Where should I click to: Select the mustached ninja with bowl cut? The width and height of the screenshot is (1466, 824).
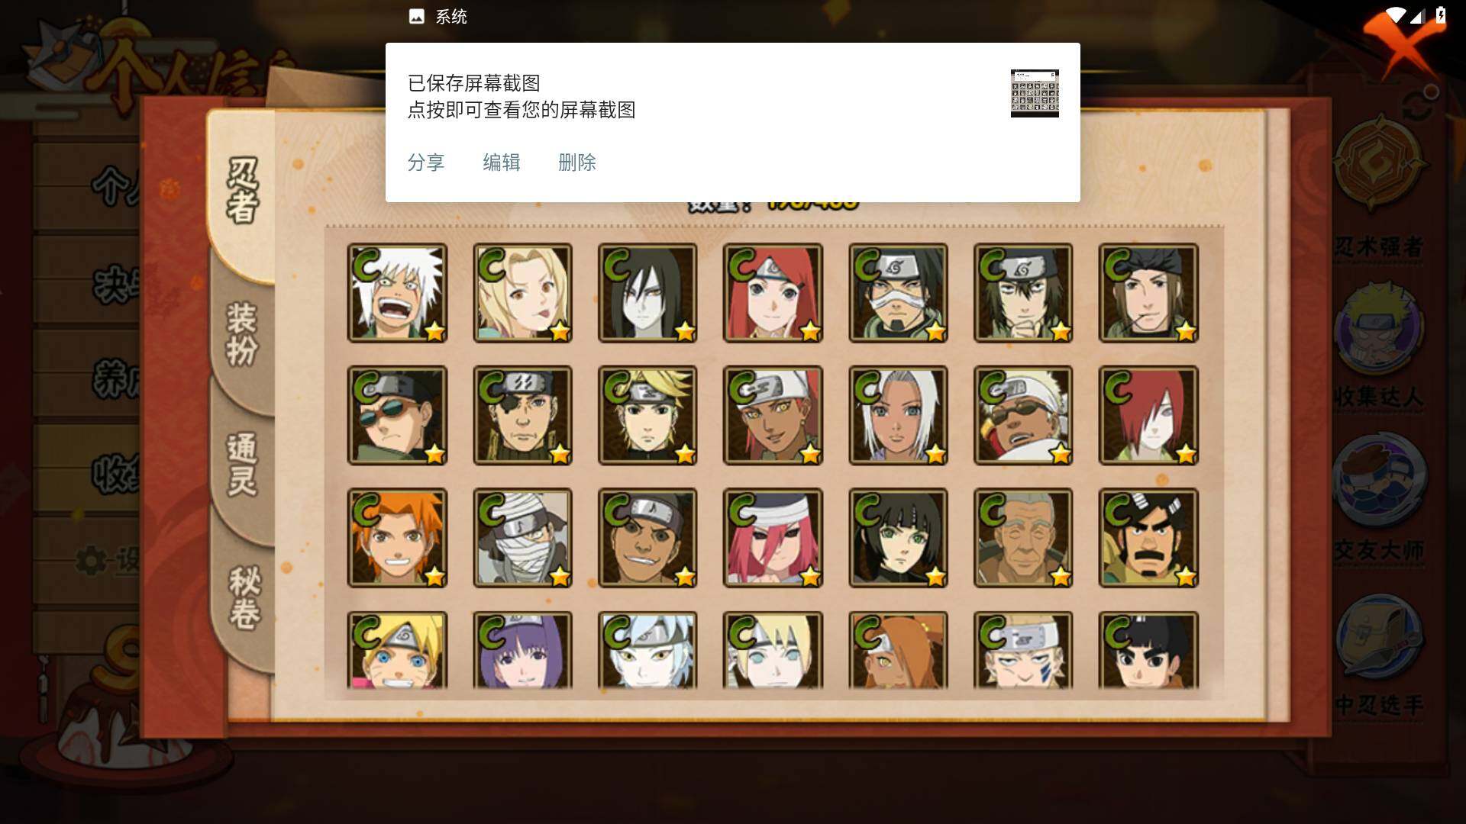pyautogui.click(x=1148, y=538)
